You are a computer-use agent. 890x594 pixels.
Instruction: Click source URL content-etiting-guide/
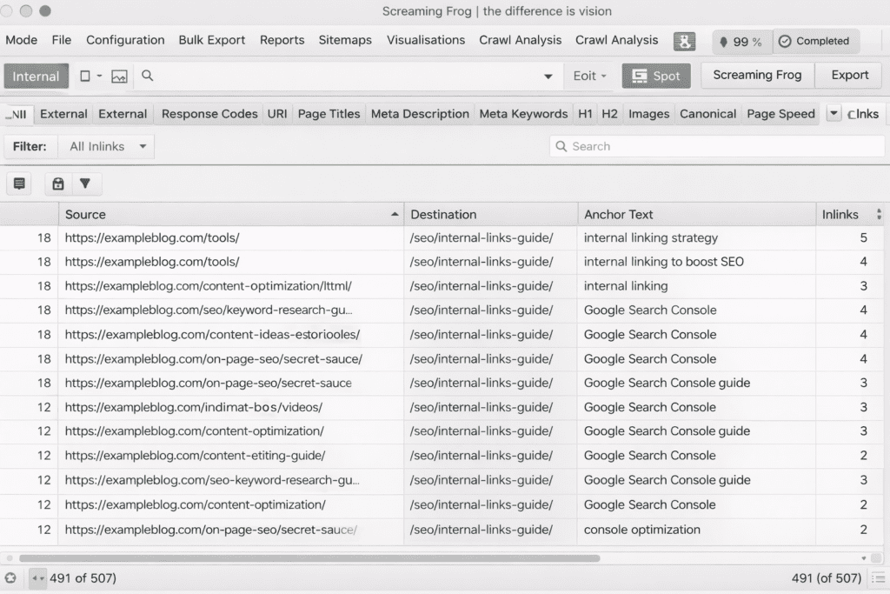[196, 456]
